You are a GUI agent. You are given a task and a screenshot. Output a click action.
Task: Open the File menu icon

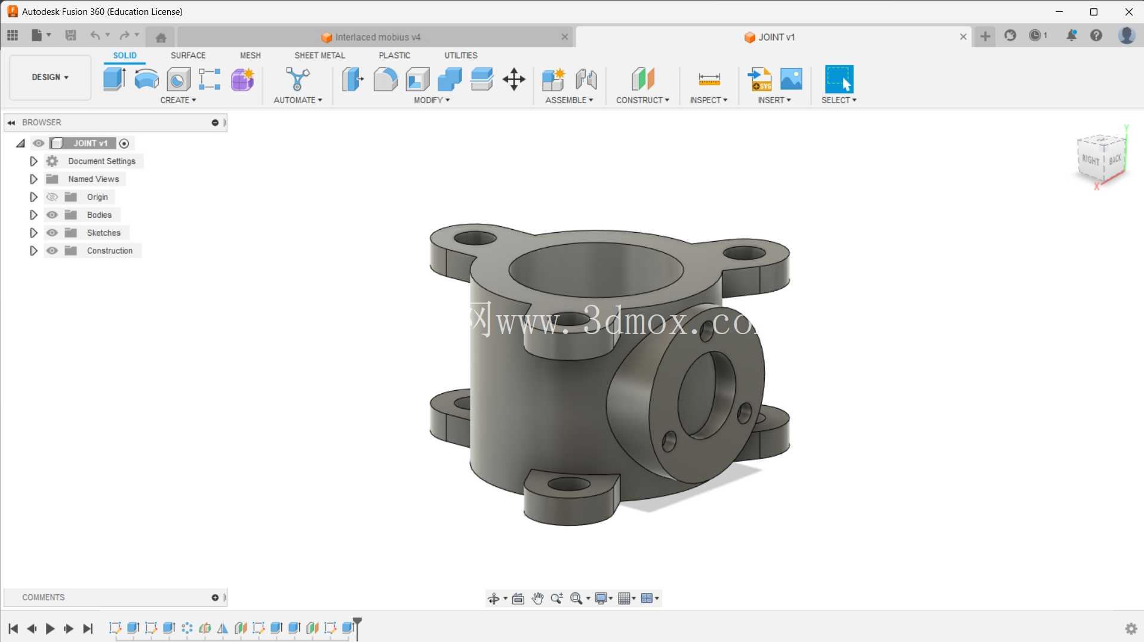(41, 36)
